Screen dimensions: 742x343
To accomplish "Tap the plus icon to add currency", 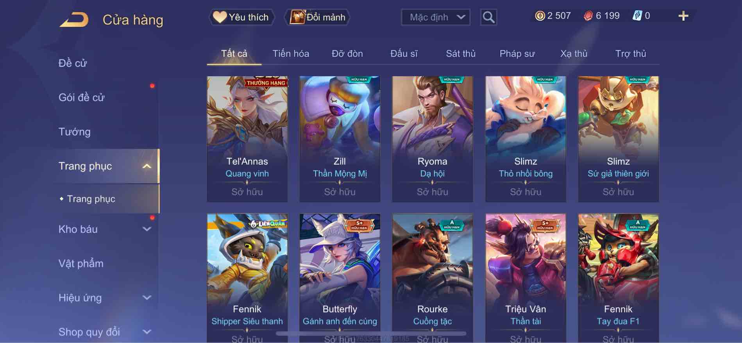I will [683, 16].
